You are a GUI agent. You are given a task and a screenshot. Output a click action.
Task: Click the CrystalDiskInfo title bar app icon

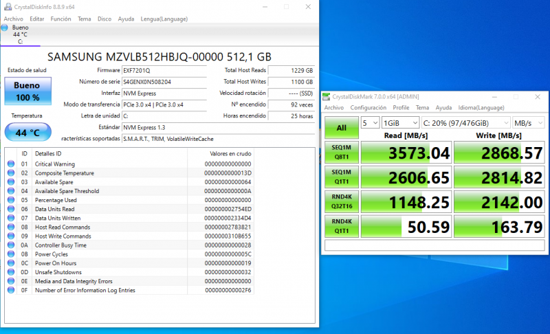coord(8,6)
